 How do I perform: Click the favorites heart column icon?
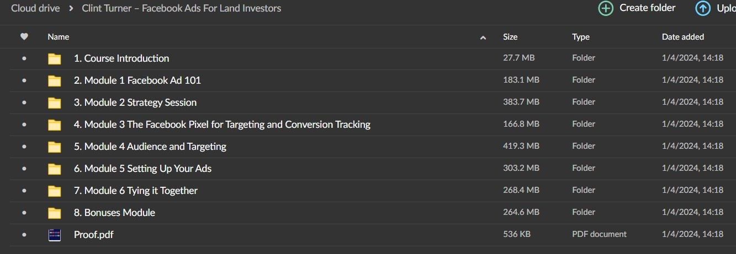24,37
